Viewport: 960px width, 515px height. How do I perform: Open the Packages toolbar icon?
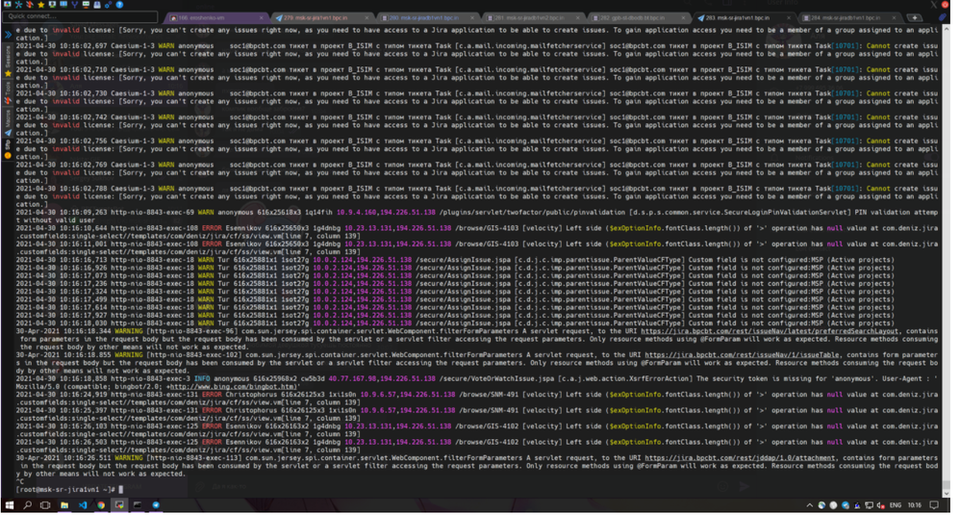97,4
